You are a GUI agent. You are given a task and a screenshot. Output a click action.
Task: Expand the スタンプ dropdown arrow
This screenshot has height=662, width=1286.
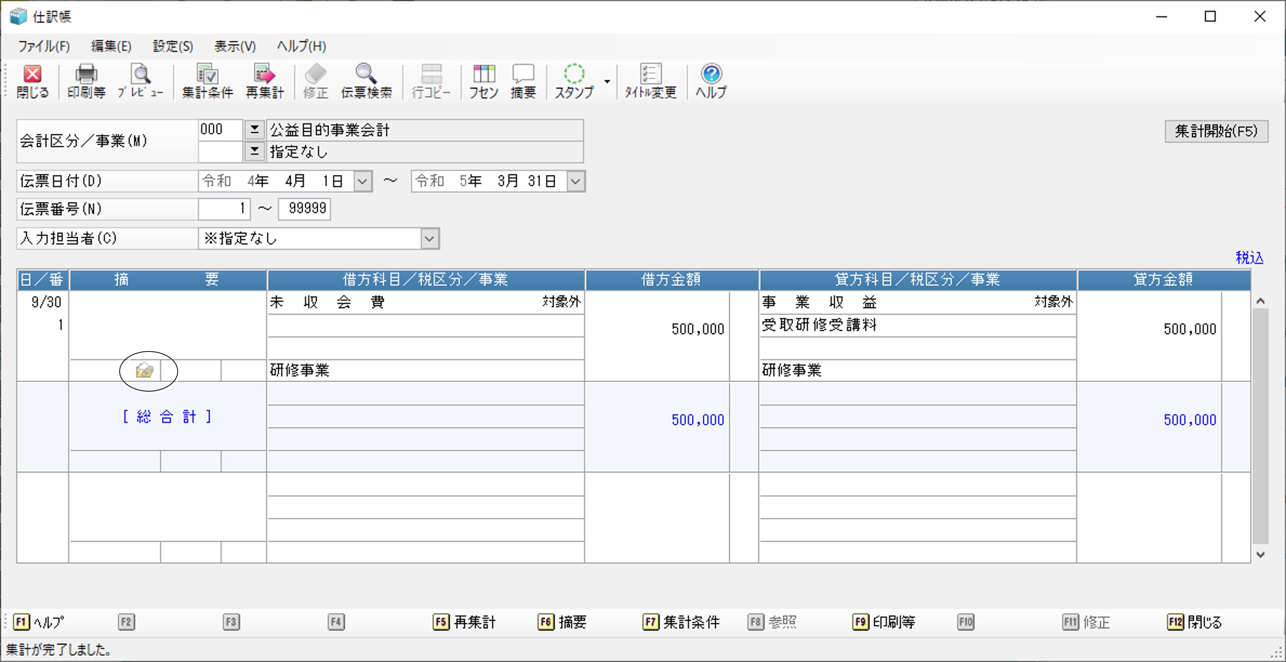[x=607, y=81]
